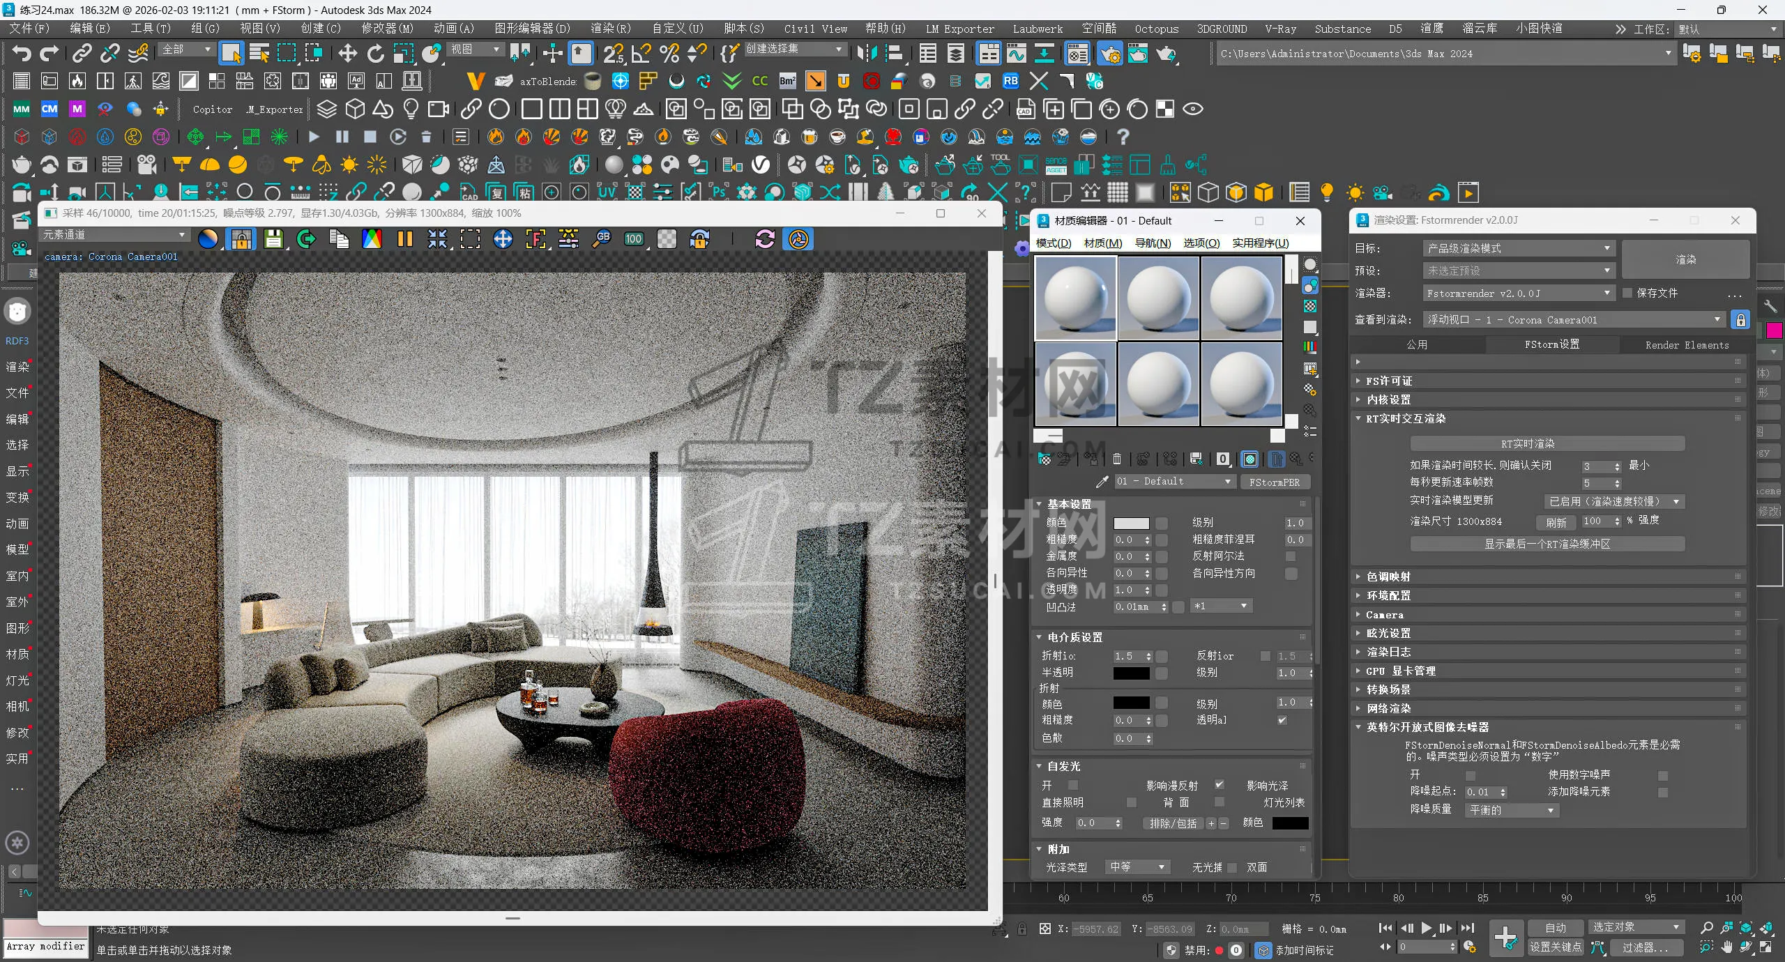Image resolution: width=1785 pixels, height=962 pixels.
Task: Click the undo arrow in main toolbar
Action: point(22,53)
